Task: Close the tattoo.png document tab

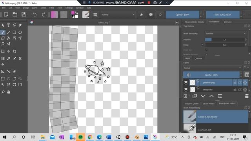Action: (x=177, y=23)
